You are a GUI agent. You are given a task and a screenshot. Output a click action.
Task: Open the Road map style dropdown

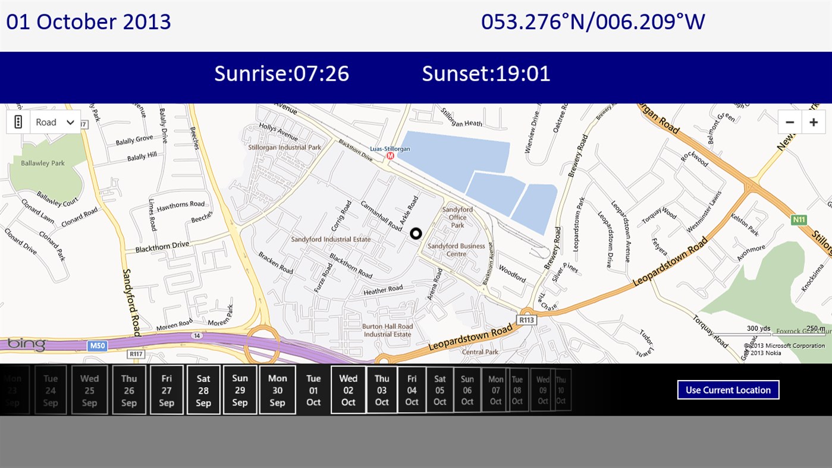tap(55, 121)
